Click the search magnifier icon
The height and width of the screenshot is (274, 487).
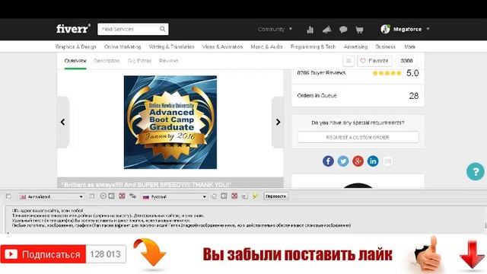[162, 29]
